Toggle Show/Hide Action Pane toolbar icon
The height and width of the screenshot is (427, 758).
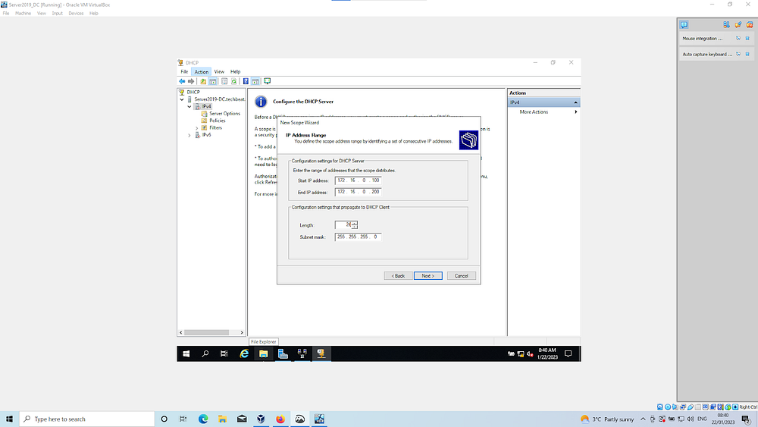(x=255, y=81)
